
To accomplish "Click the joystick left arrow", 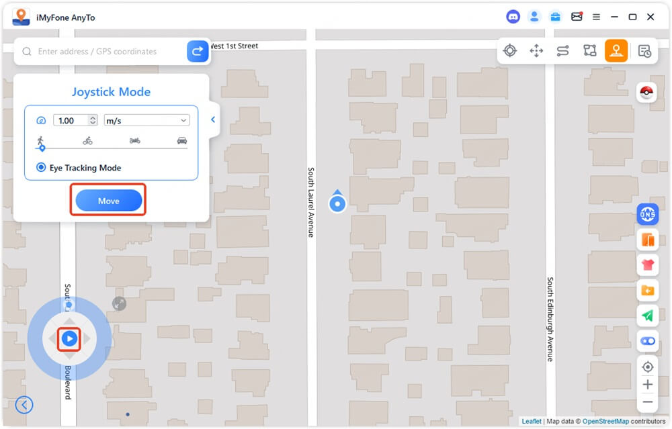I will pyautogui.click(x=52, y=338).
